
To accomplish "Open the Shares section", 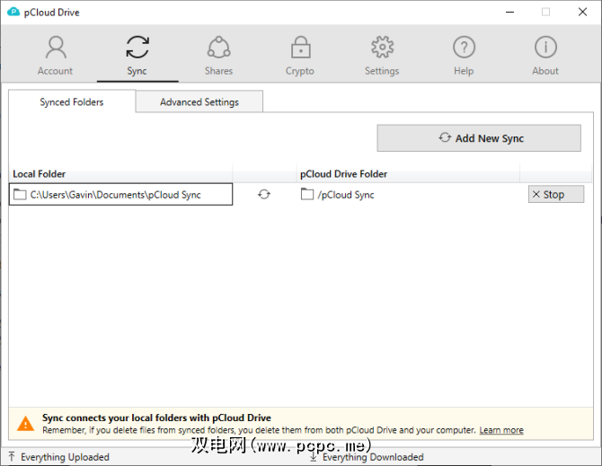I will coord(219,56).
